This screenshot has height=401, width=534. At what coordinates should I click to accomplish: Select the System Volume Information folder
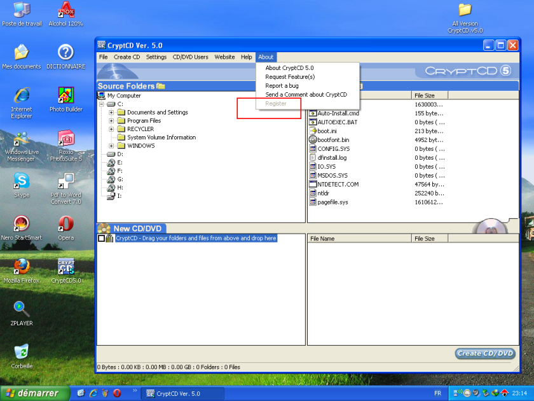pos(161,137)
